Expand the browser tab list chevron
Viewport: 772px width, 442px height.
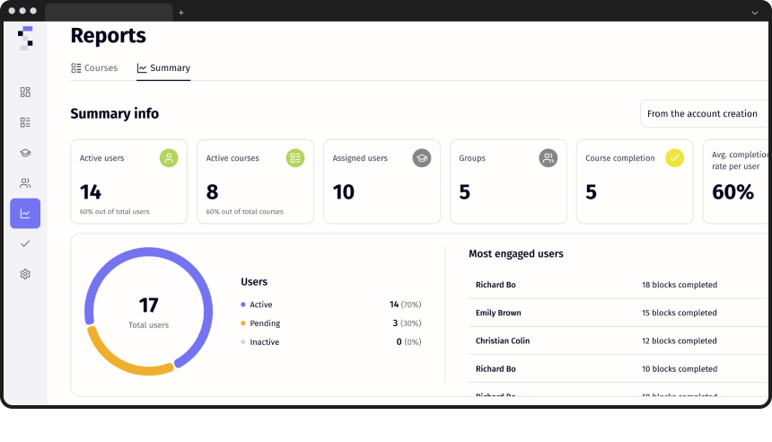754,13
